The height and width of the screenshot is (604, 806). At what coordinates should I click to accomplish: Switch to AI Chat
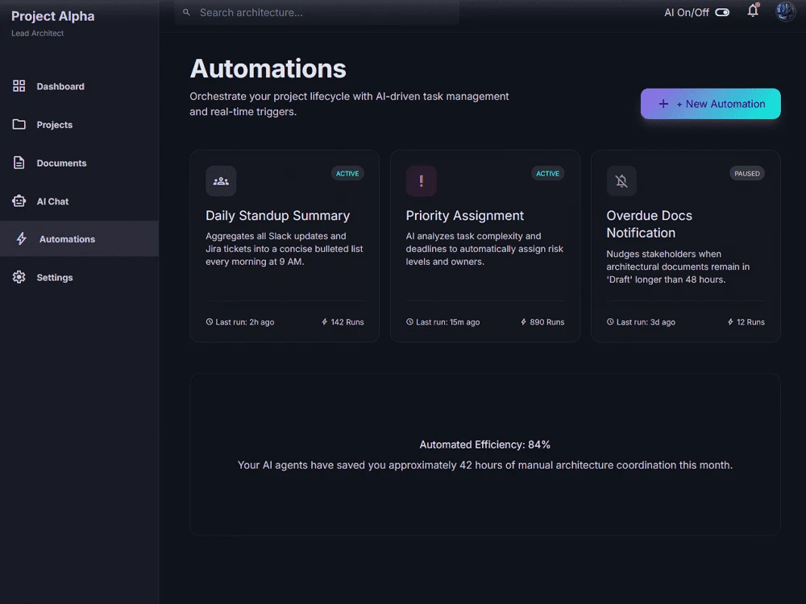tap(79, 201)
